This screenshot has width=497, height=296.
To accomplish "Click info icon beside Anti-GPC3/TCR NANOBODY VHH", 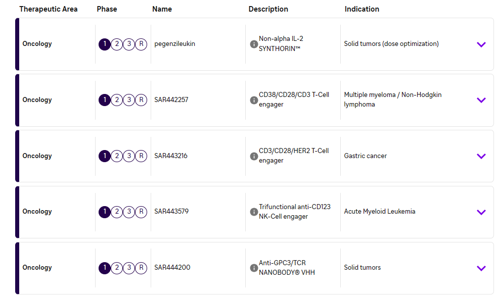I will [x=254, y=268].
